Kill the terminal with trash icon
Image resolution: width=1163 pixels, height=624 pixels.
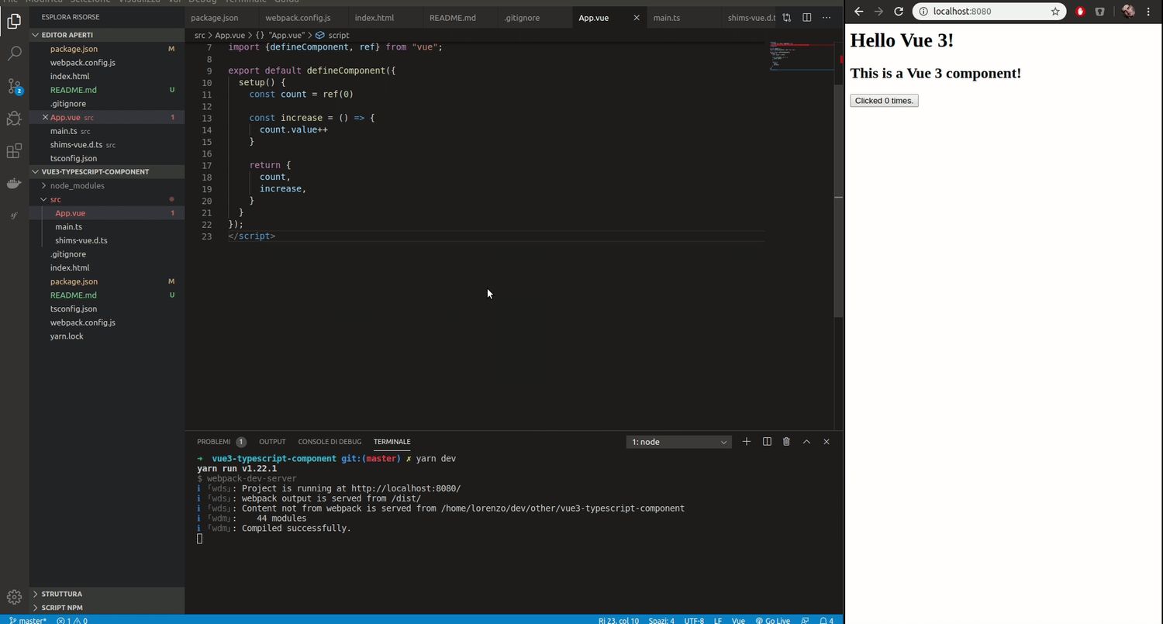786,441
